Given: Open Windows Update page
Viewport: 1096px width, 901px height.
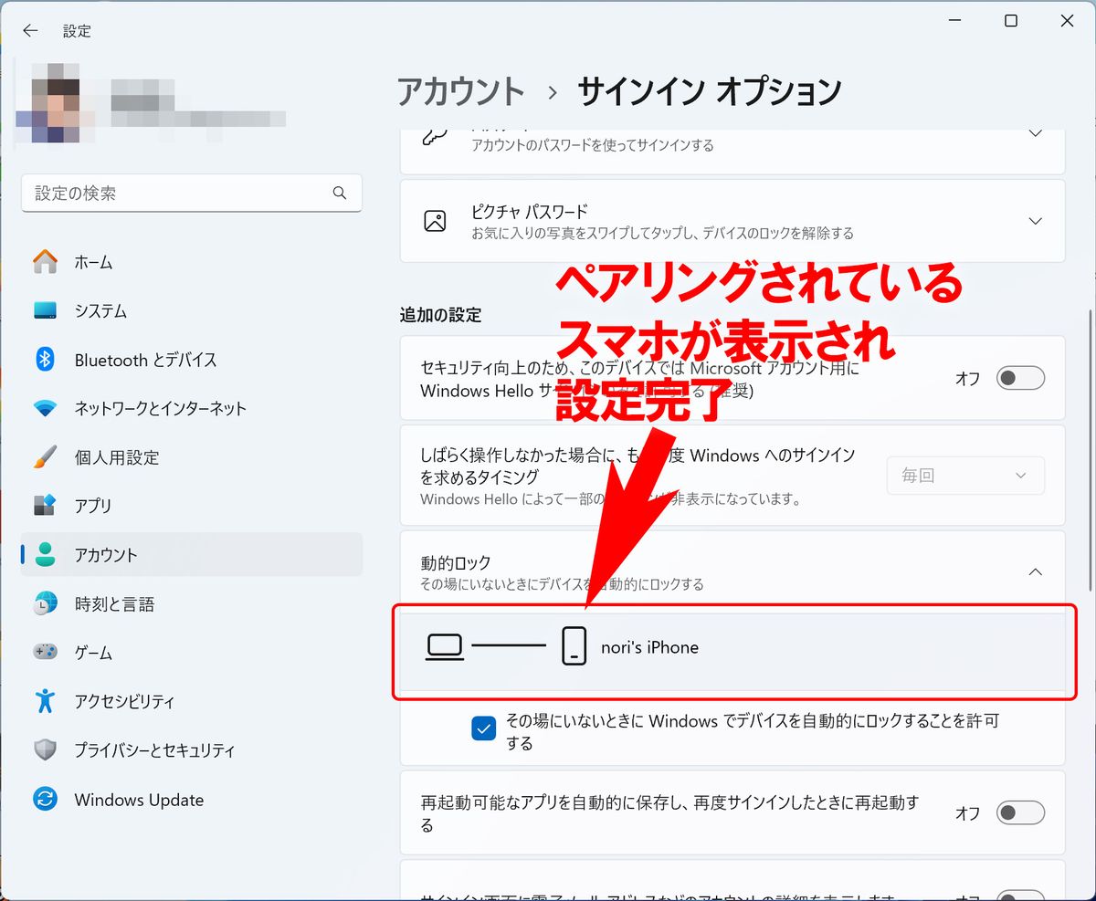Looking at the screenshot, I should click(x=192, y=800).
